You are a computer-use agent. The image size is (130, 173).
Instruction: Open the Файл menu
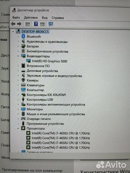click(x=16, y=17)
